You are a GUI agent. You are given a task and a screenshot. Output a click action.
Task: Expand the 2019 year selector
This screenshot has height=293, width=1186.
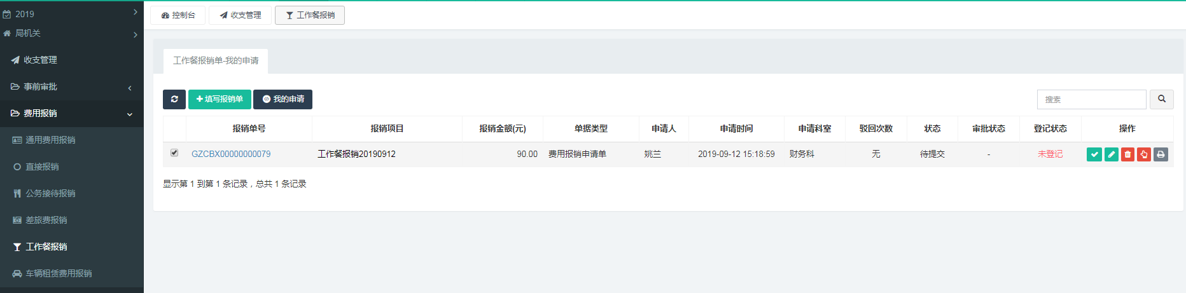pos(71,13)
